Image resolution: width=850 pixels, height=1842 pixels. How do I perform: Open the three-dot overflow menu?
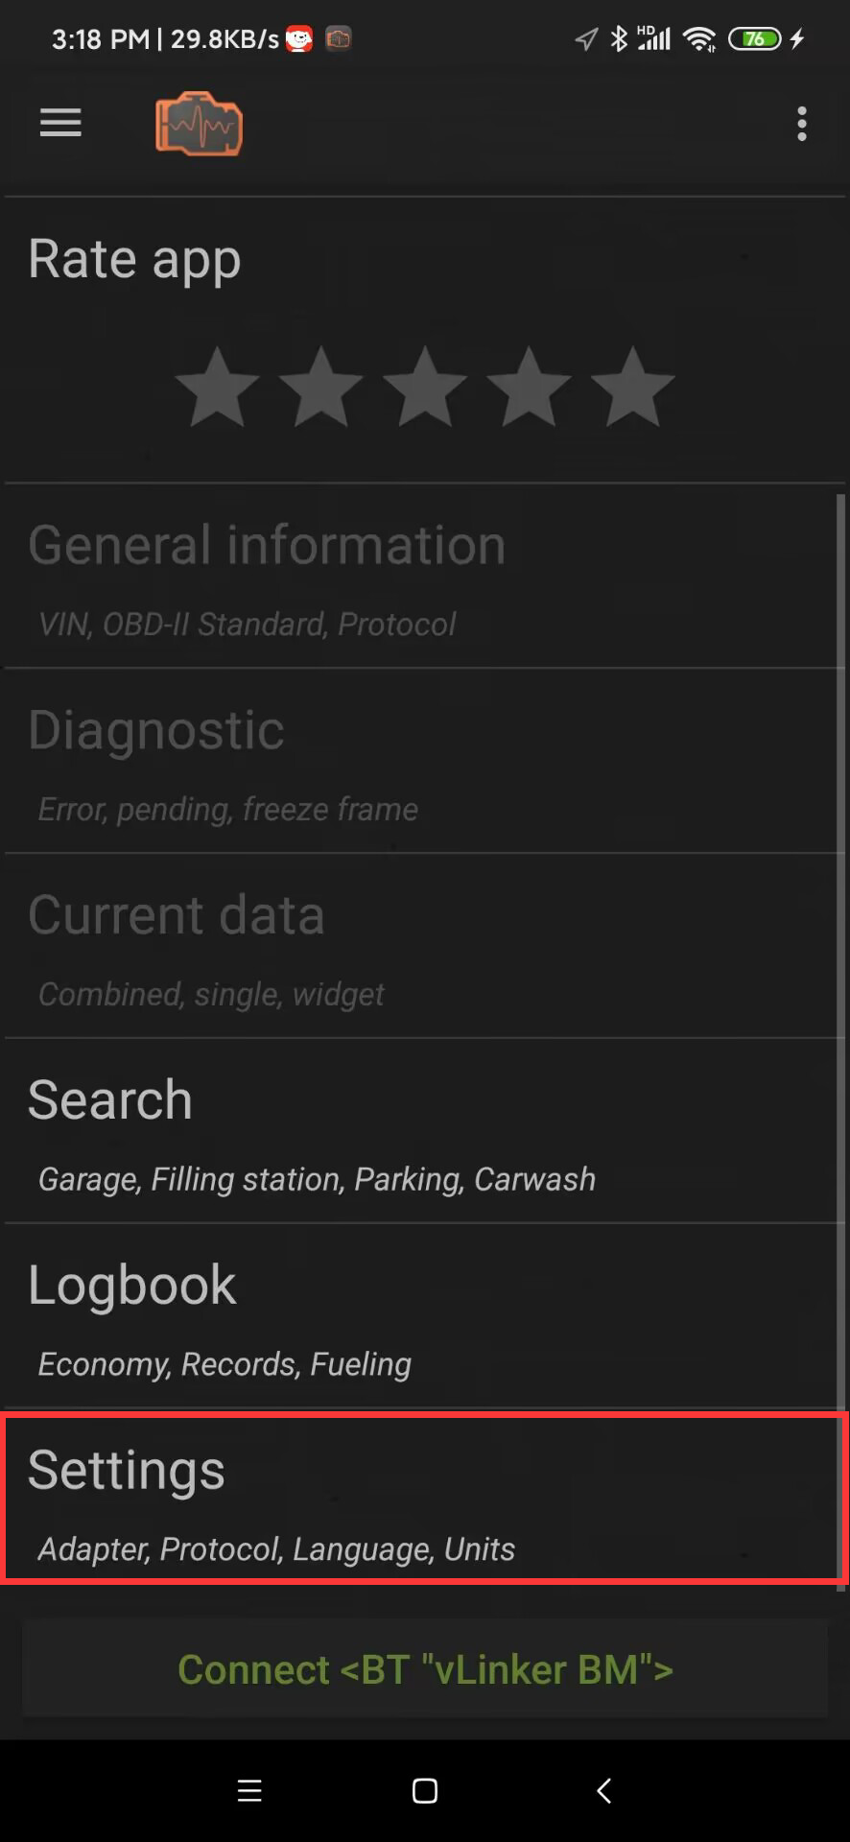[x=802, y=124]
